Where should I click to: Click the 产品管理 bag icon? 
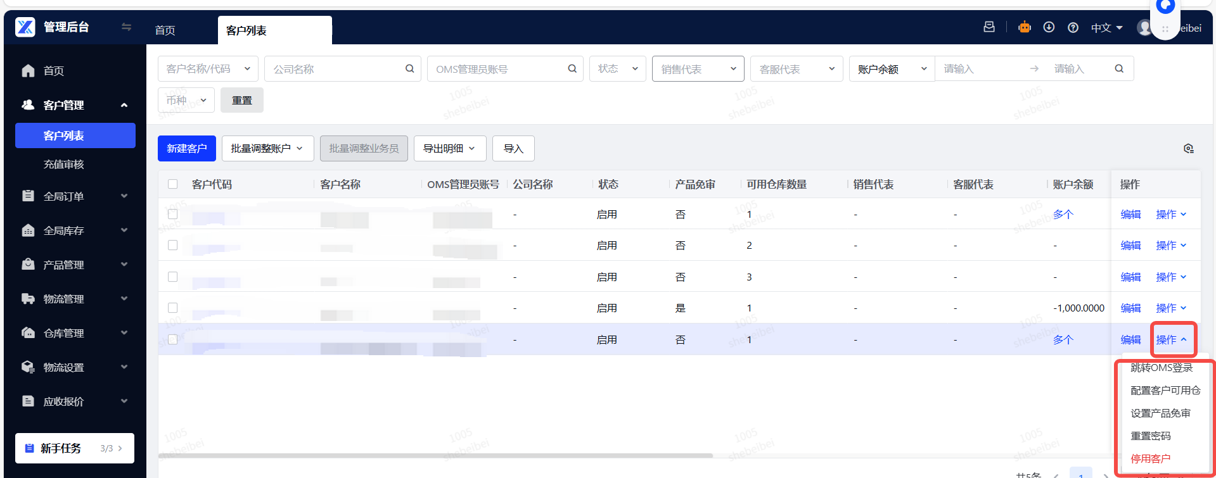[28, 264]
